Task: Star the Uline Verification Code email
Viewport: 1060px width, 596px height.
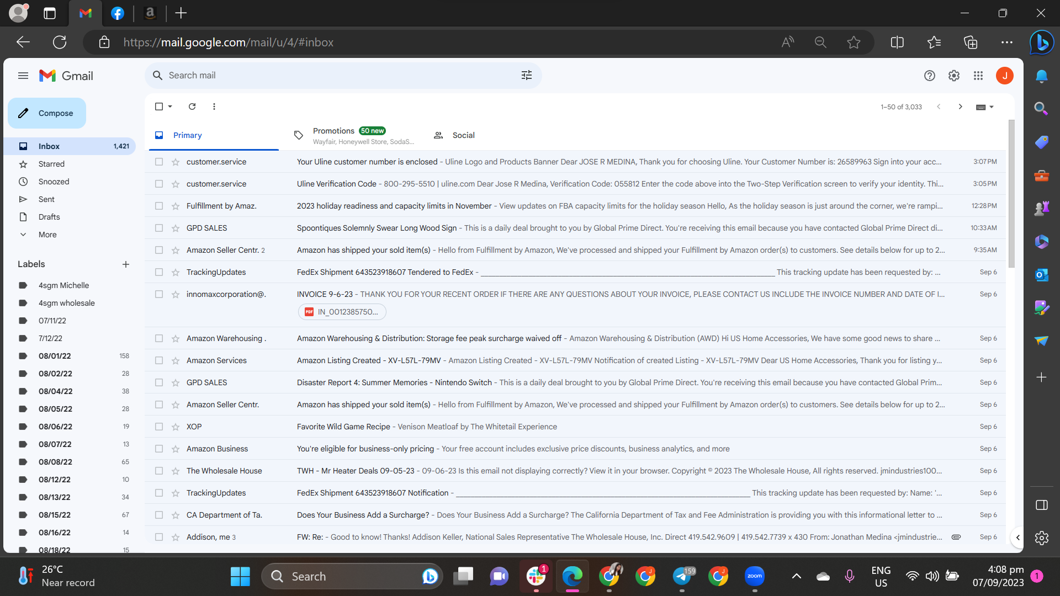Action: click(176, 184)
